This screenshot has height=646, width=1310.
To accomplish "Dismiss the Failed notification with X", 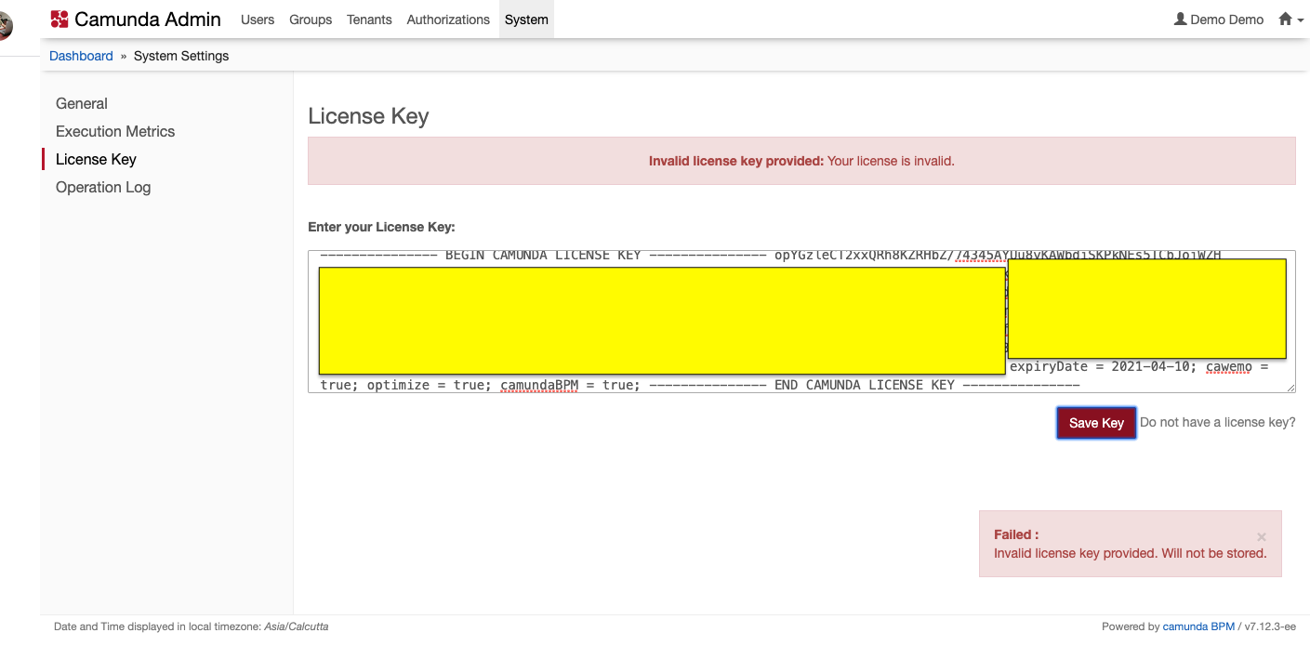I will click(x=1261, y=536).
